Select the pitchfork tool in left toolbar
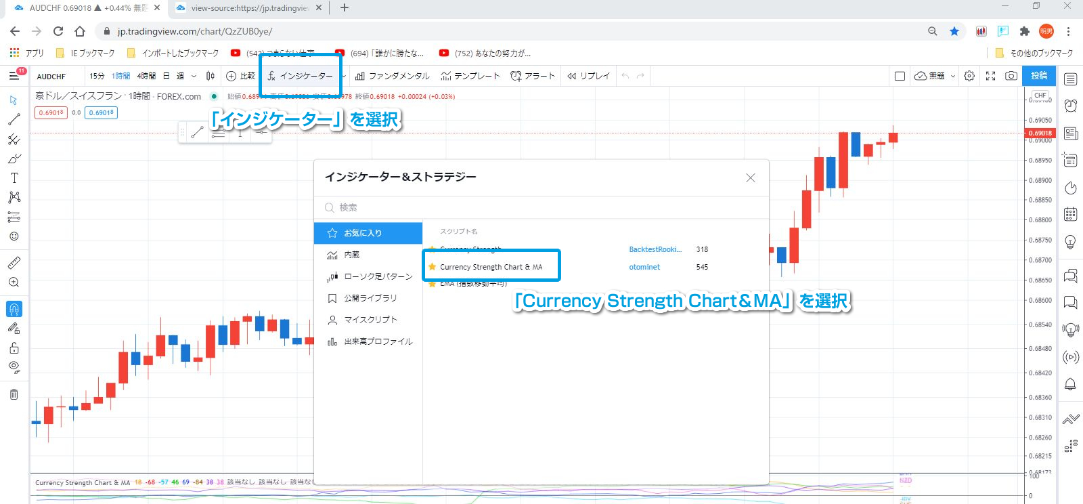 tap(14, 139)
